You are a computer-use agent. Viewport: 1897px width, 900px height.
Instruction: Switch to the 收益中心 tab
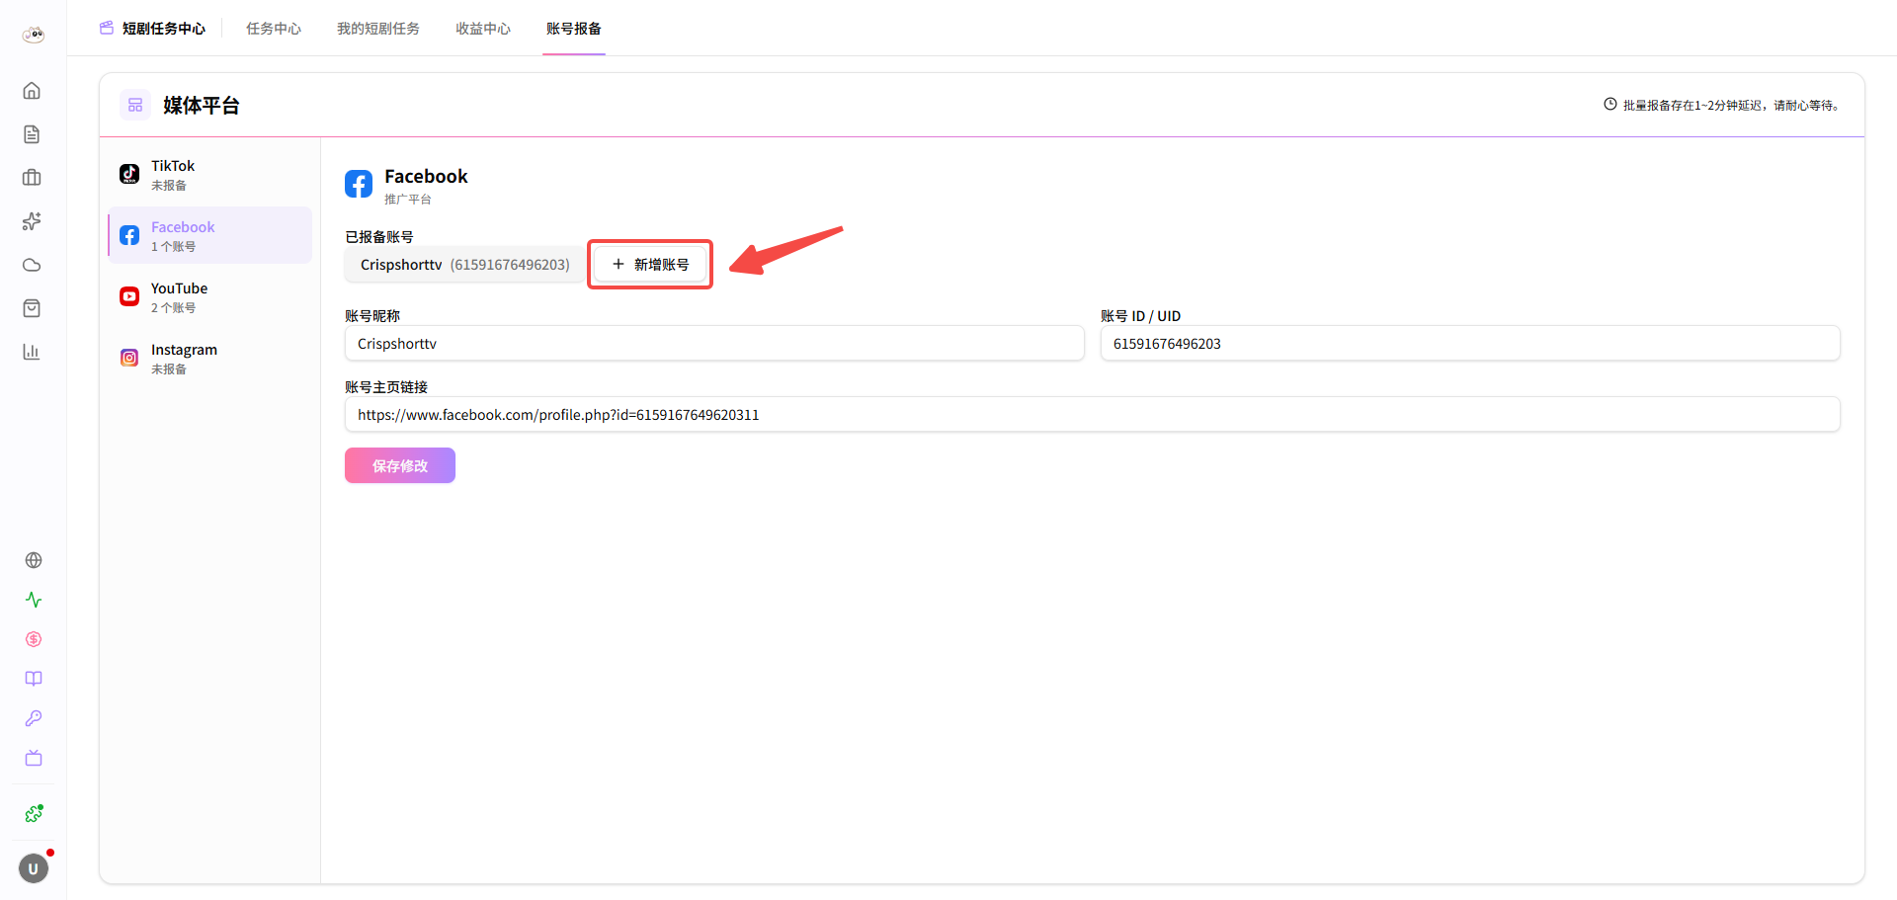(x=483, y=29)
